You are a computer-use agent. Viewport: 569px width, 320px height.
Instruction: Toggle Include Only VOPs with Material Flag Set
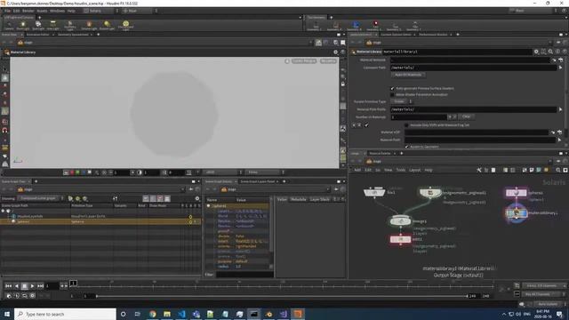pyautogui.click(x=406, y=124)
